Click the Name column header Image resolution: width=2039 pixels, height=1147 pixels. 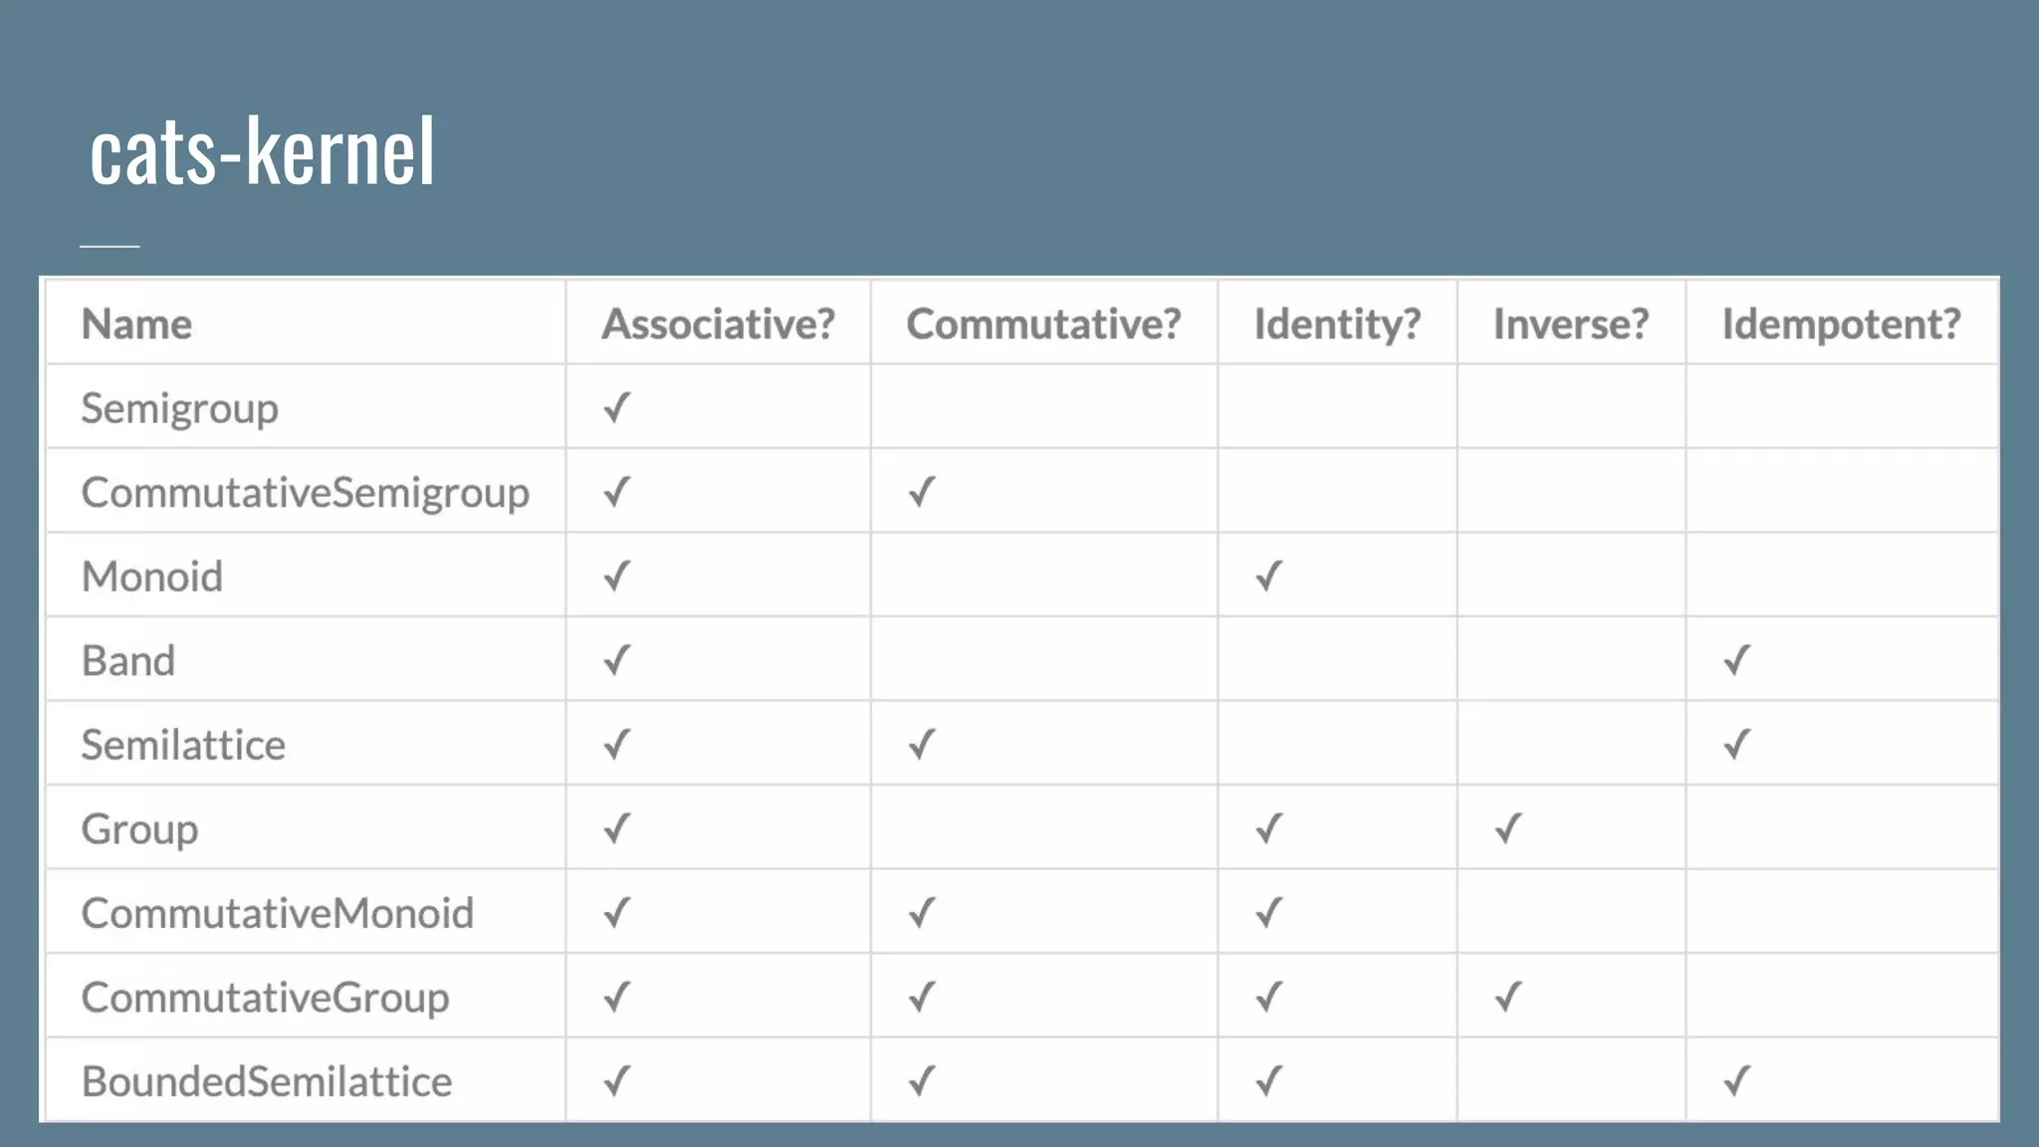click(136, 324)
